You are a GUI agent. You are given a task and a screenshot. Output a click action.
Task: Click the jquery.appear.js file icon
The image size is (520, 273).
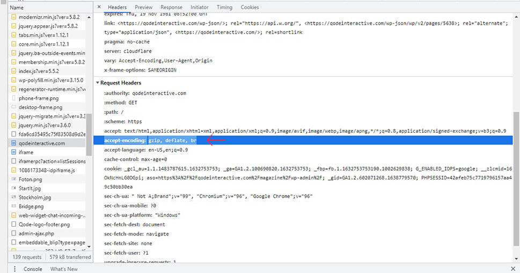click(13, 26)
